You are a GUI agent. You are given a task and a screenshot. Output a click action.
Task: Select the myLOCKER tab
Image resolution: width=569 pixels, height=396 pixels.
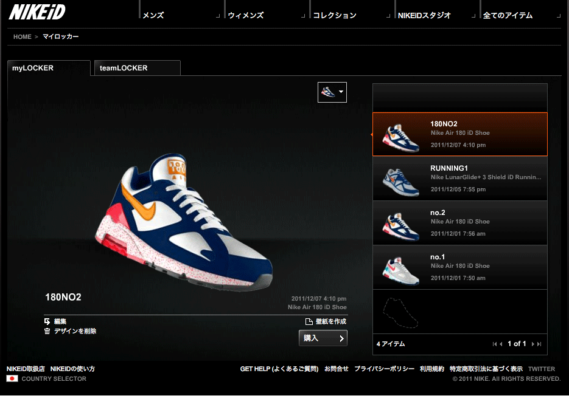tap(49, 68)
